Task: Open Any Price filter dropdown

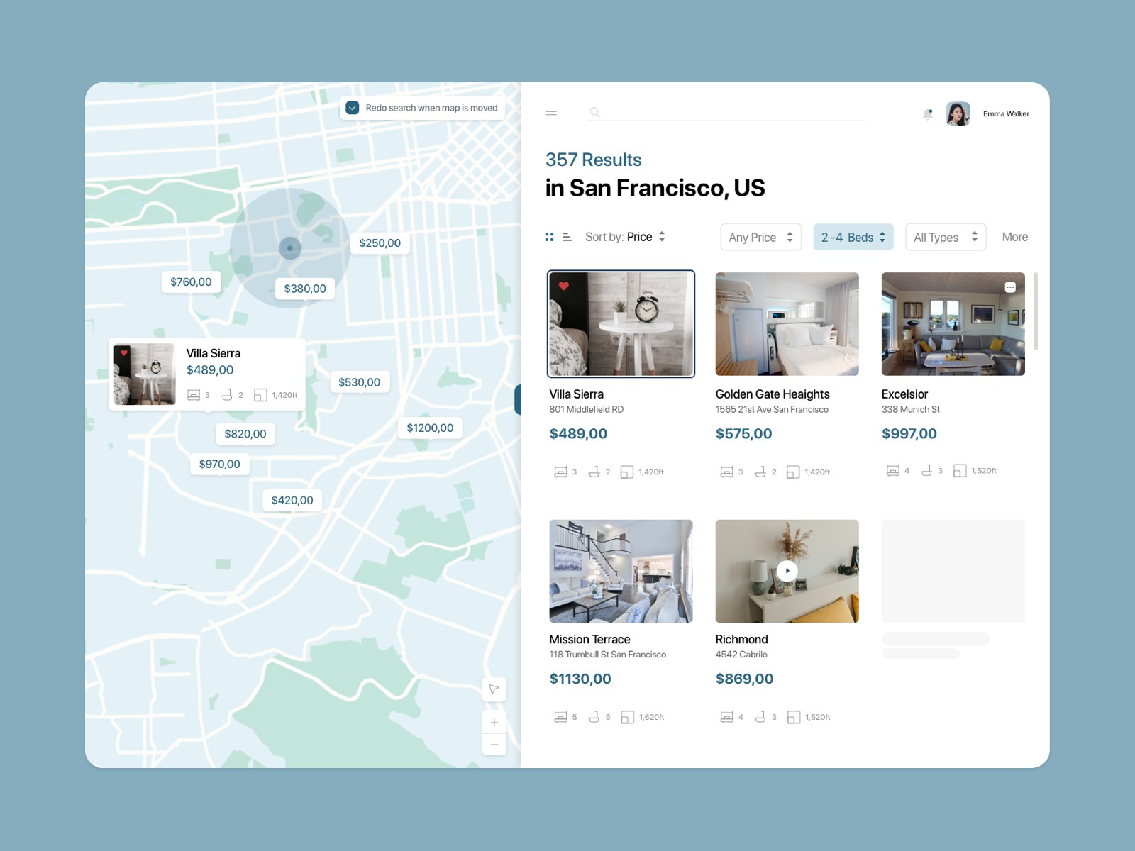Action: [x=760, y=237]
